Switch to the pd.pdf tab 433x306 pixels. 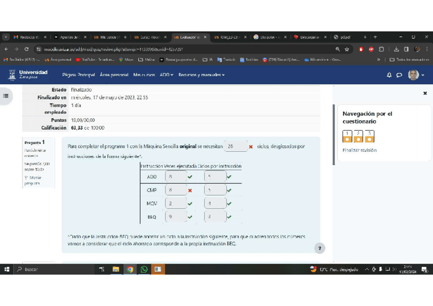pos(350,37)
